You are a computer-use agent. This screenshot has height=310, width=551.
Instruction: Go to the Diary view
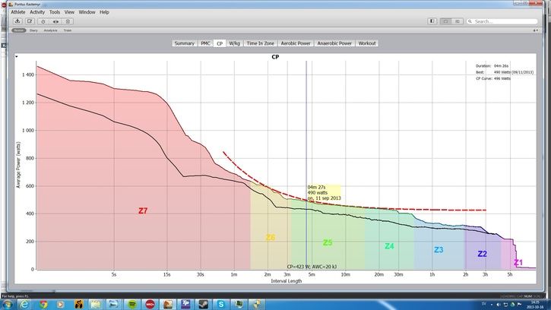(x=32, y=30)
